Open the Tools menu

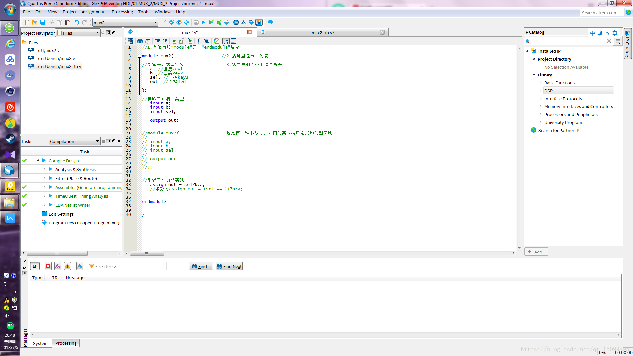[144, 12]
